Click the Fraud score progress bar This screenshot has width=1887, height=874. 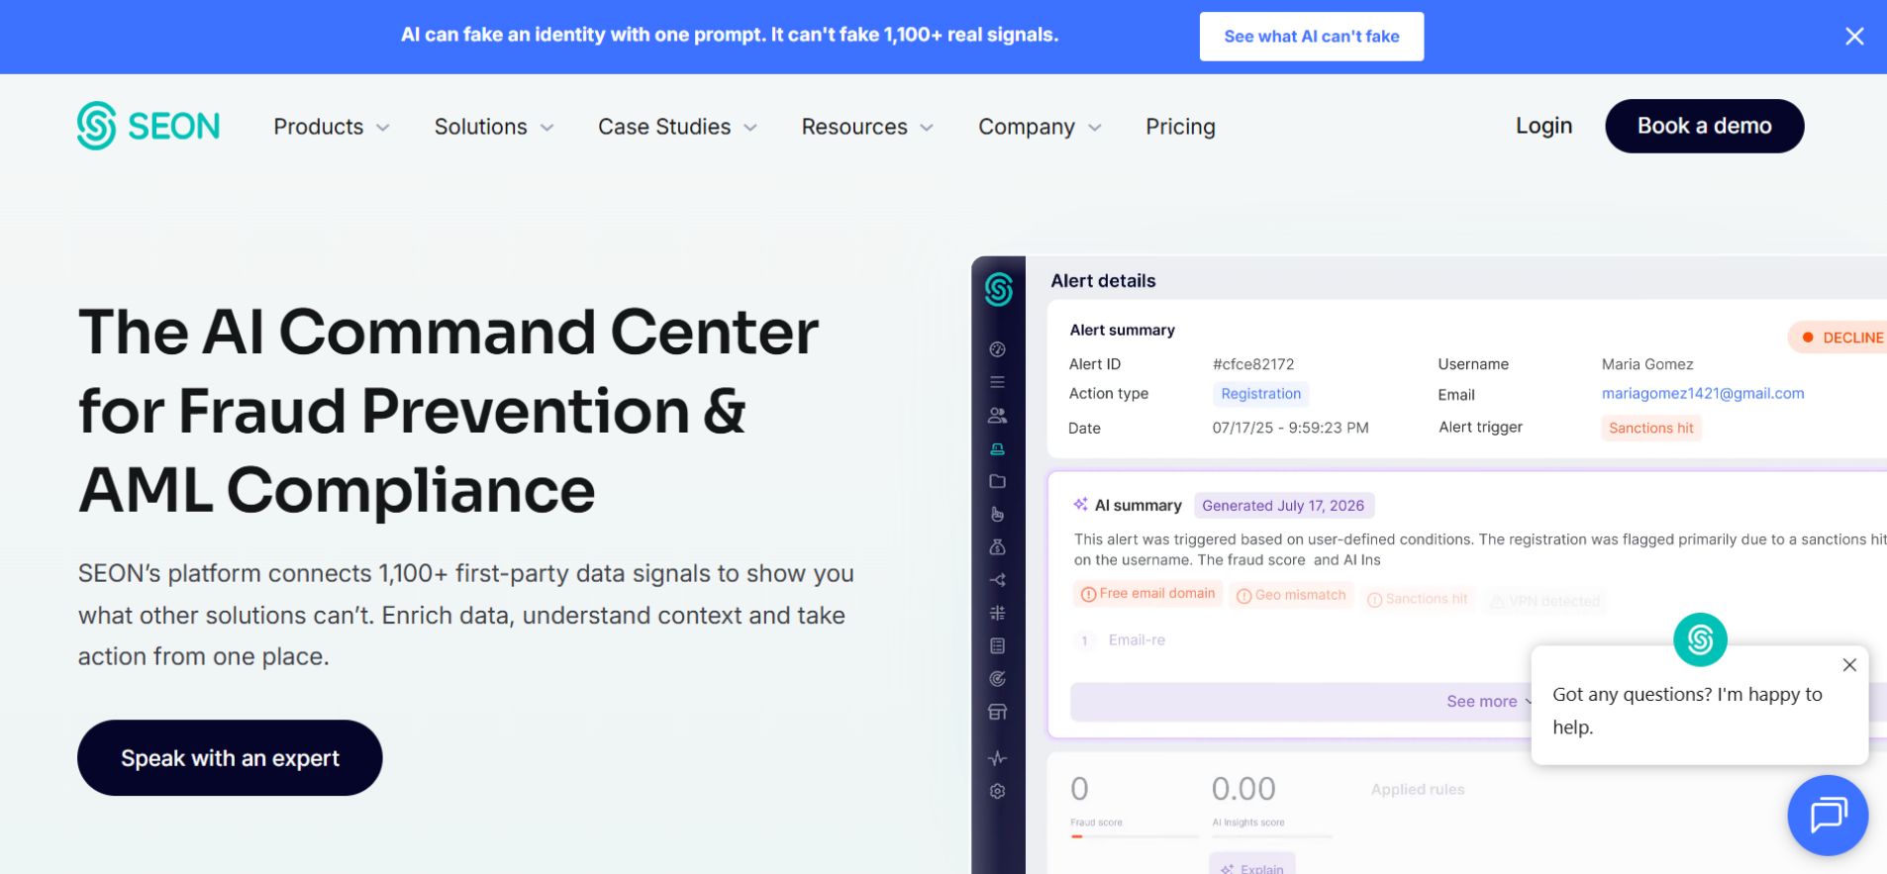click(x=1134, y=836)
